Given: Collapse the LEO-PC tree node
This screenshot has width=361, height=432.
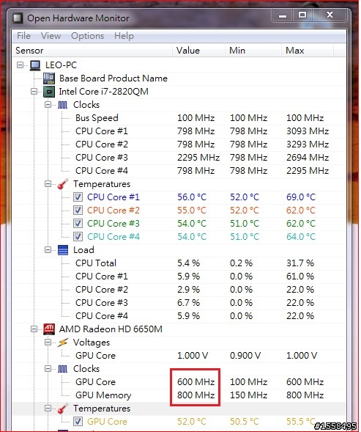Looking at the screenshot, I should pyautogui.click(x=20, y=65).
